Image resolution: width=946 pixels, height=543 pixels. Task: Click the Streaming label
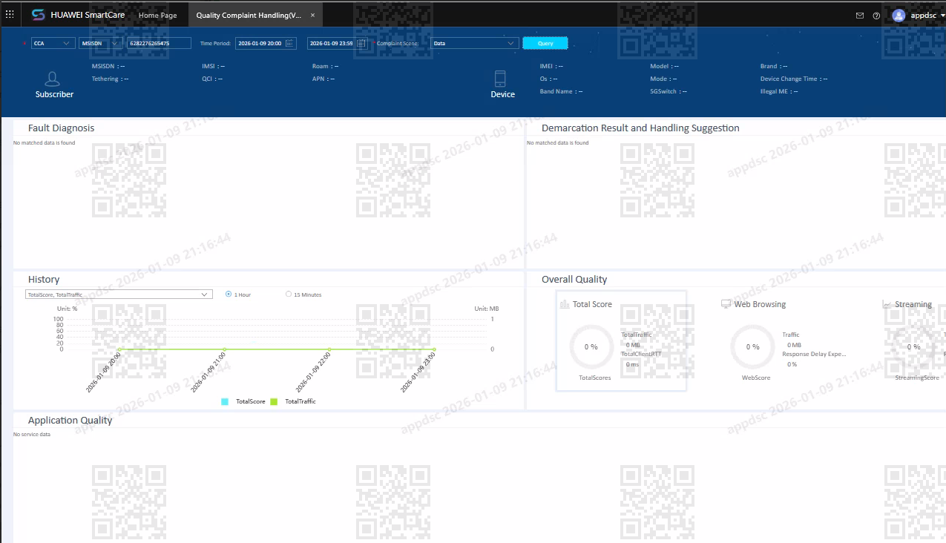tap(913, 304)
